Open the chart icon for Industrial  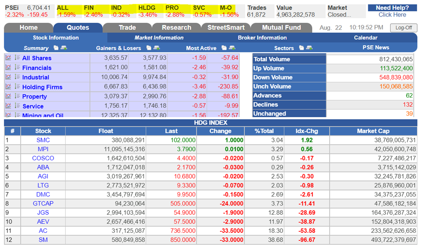pyautogui.click(x=9, y=77)
